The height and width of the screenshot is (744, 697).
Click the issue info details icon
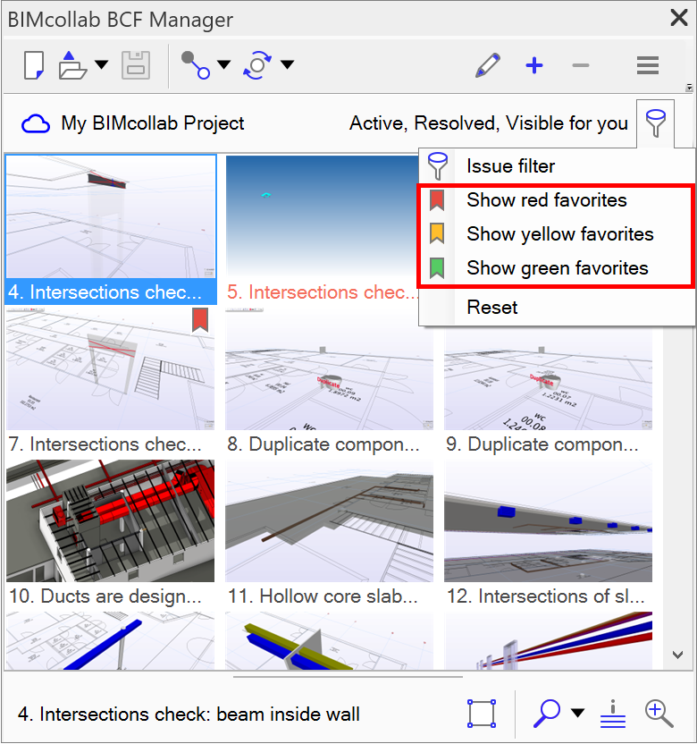click(x=613, y=714)
